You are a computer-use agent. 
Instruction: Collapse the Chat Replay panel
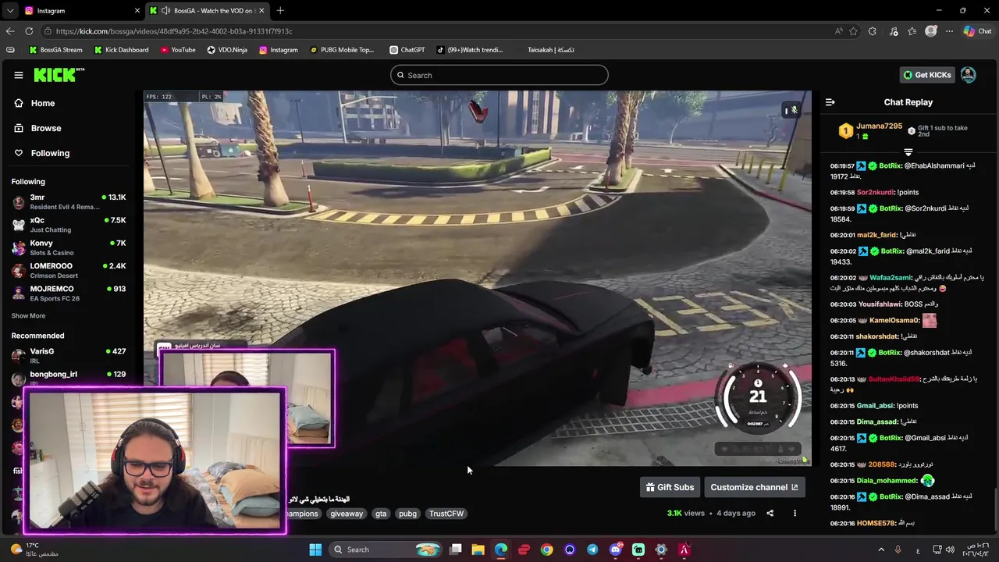pos(830,102)
